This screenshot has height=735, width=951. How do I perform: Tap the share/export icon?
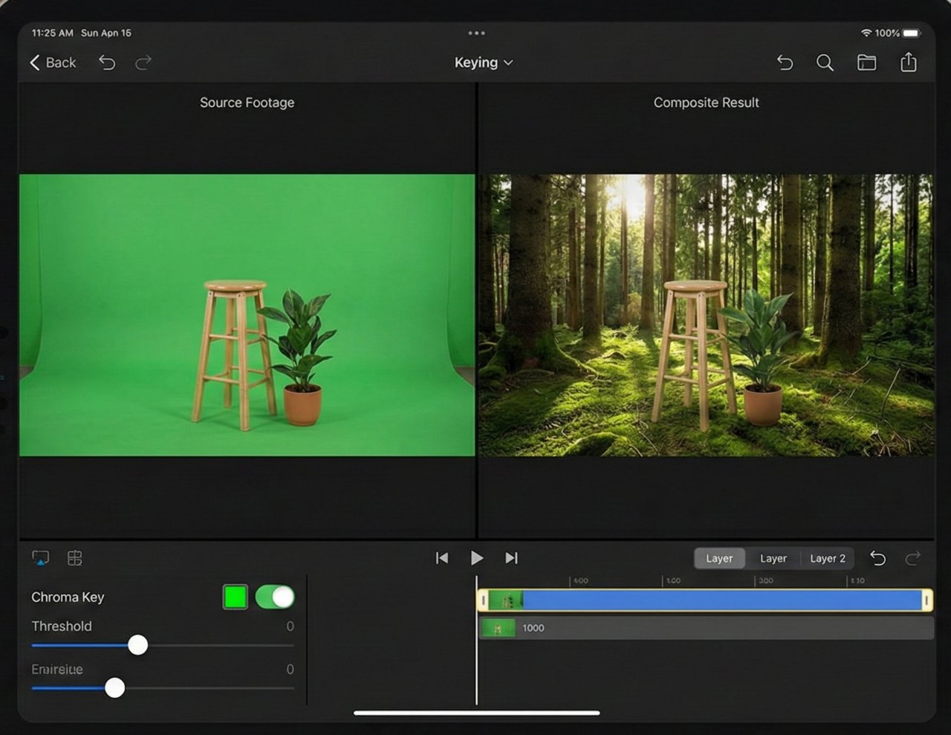pyautogui.click(x=908, y=62)
